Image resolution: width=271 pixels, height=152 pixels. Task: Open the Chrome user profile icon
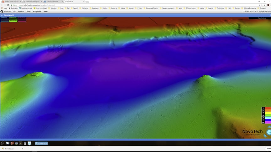(259, 1)
